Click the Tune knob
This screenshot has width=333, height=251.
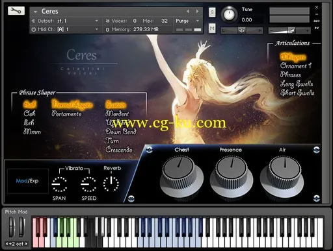[x=229, y=14]
